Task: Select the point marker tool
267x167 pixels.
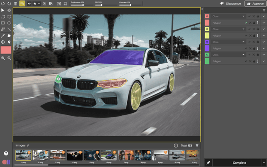Action: tap(9, 42)
